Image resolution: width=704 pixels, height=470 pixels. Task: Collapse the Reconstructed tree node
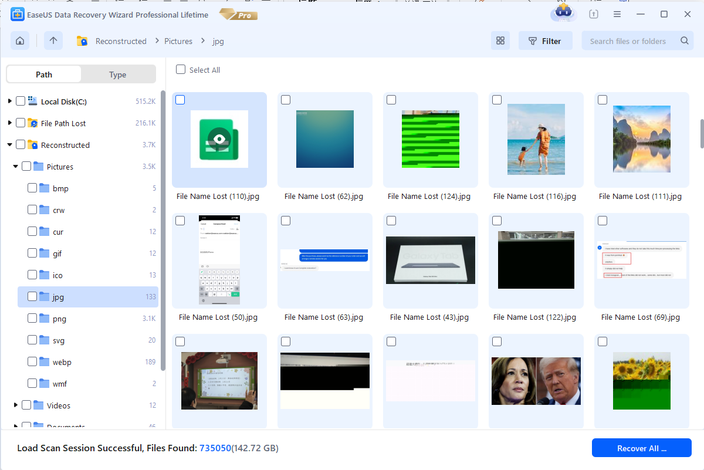click(x=9, y=145)
